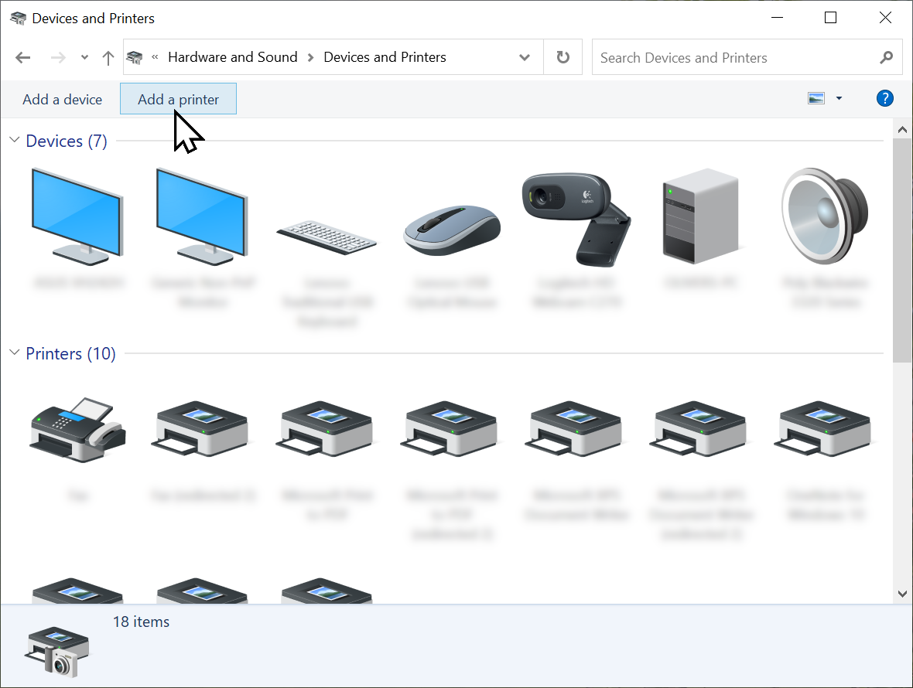Collapse the Printers (10) group

(14, 353)
